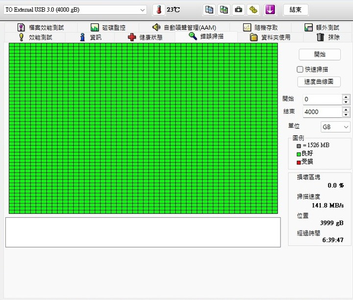Screen dimensions: 353x300
Task: Decrease the 開始 start value stepper
Action: (x=346, y=102)
